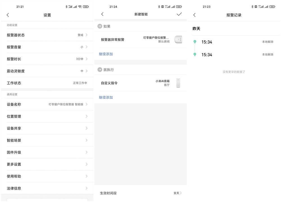Tap the Wi-Fi icon in the settings status bar

(x=80, y=6)
